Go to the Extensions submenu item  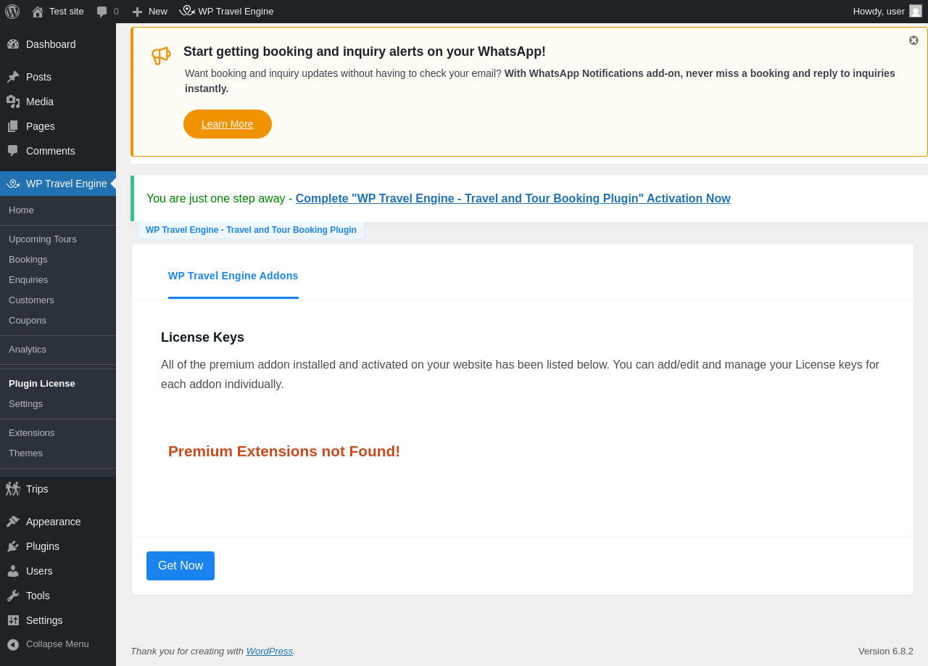tap(32, 433)
